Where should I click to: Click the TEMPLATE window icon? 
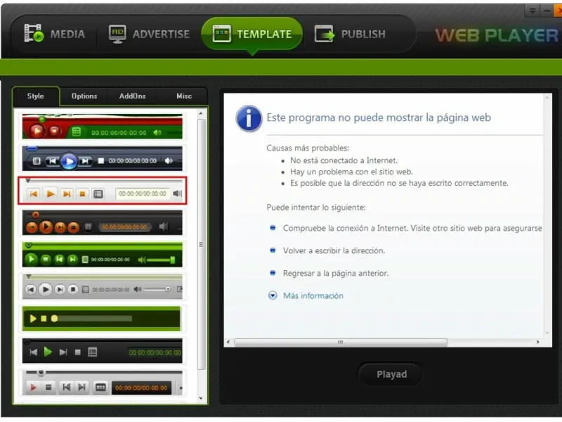coord(221,34)
